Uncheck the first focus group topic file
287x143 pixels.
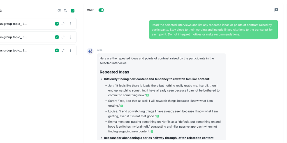click(57, 24)
